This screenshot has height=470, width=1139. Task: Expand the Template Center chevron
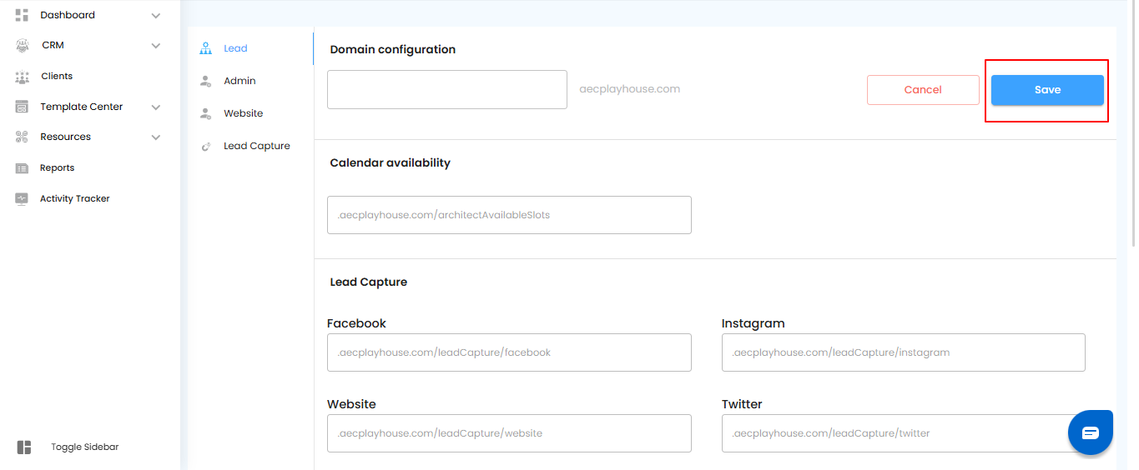coord(156,107)
